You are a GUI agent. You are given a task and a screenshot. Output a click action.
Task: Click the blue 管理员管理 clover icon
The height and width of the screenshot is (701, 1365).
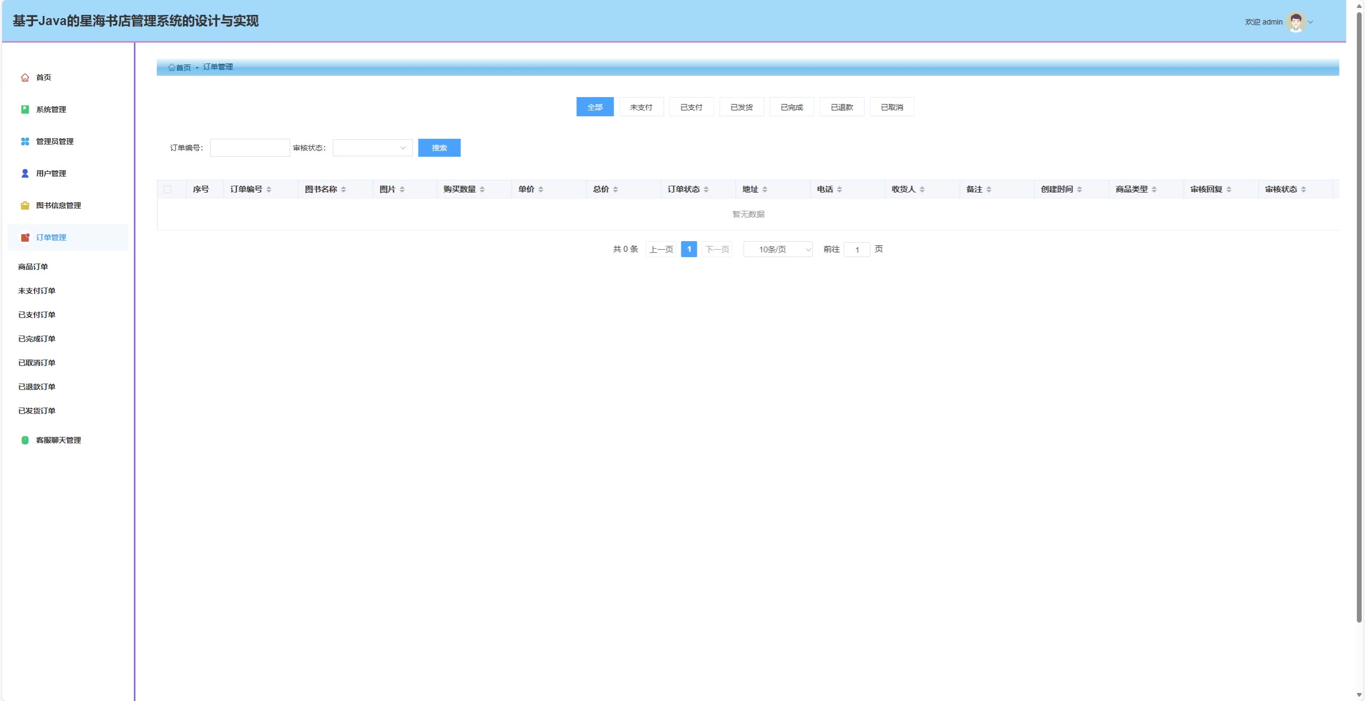[25, 141]
